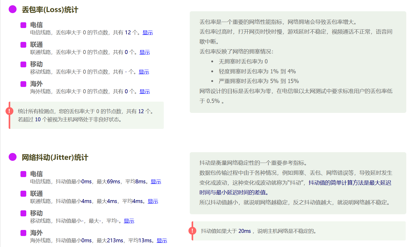Screen dimensions: 411x247
Task: Show 海外 packet loss node list
Action: pos(145,91)
